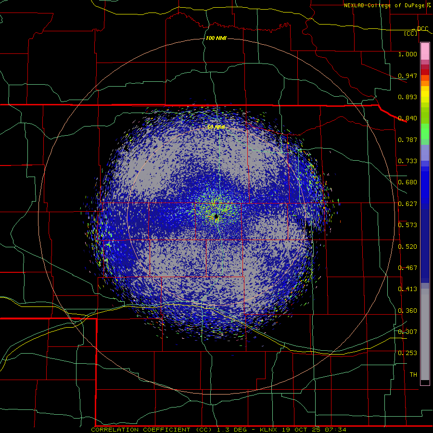
Task: Pick the pink swatch atop the color bar
Action: pos(425,51)
